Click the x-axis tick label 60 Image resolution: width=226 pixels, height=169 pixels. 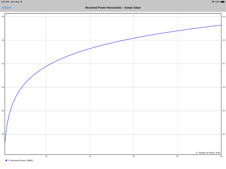[x=133, y=156]
